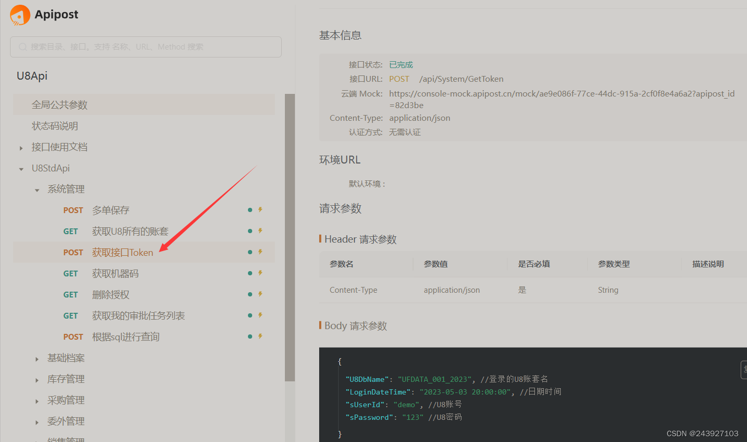Click the 描述说明 column header
The image size is (747, 442).
[x=708, y=264]
